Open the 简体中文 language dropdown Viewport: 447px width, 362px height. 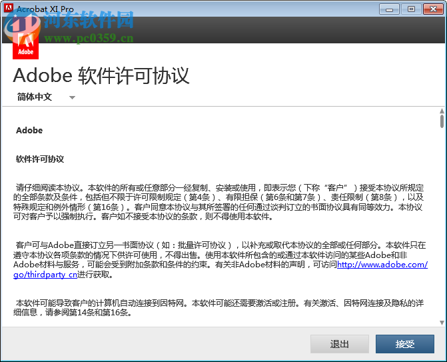(46, 97)
